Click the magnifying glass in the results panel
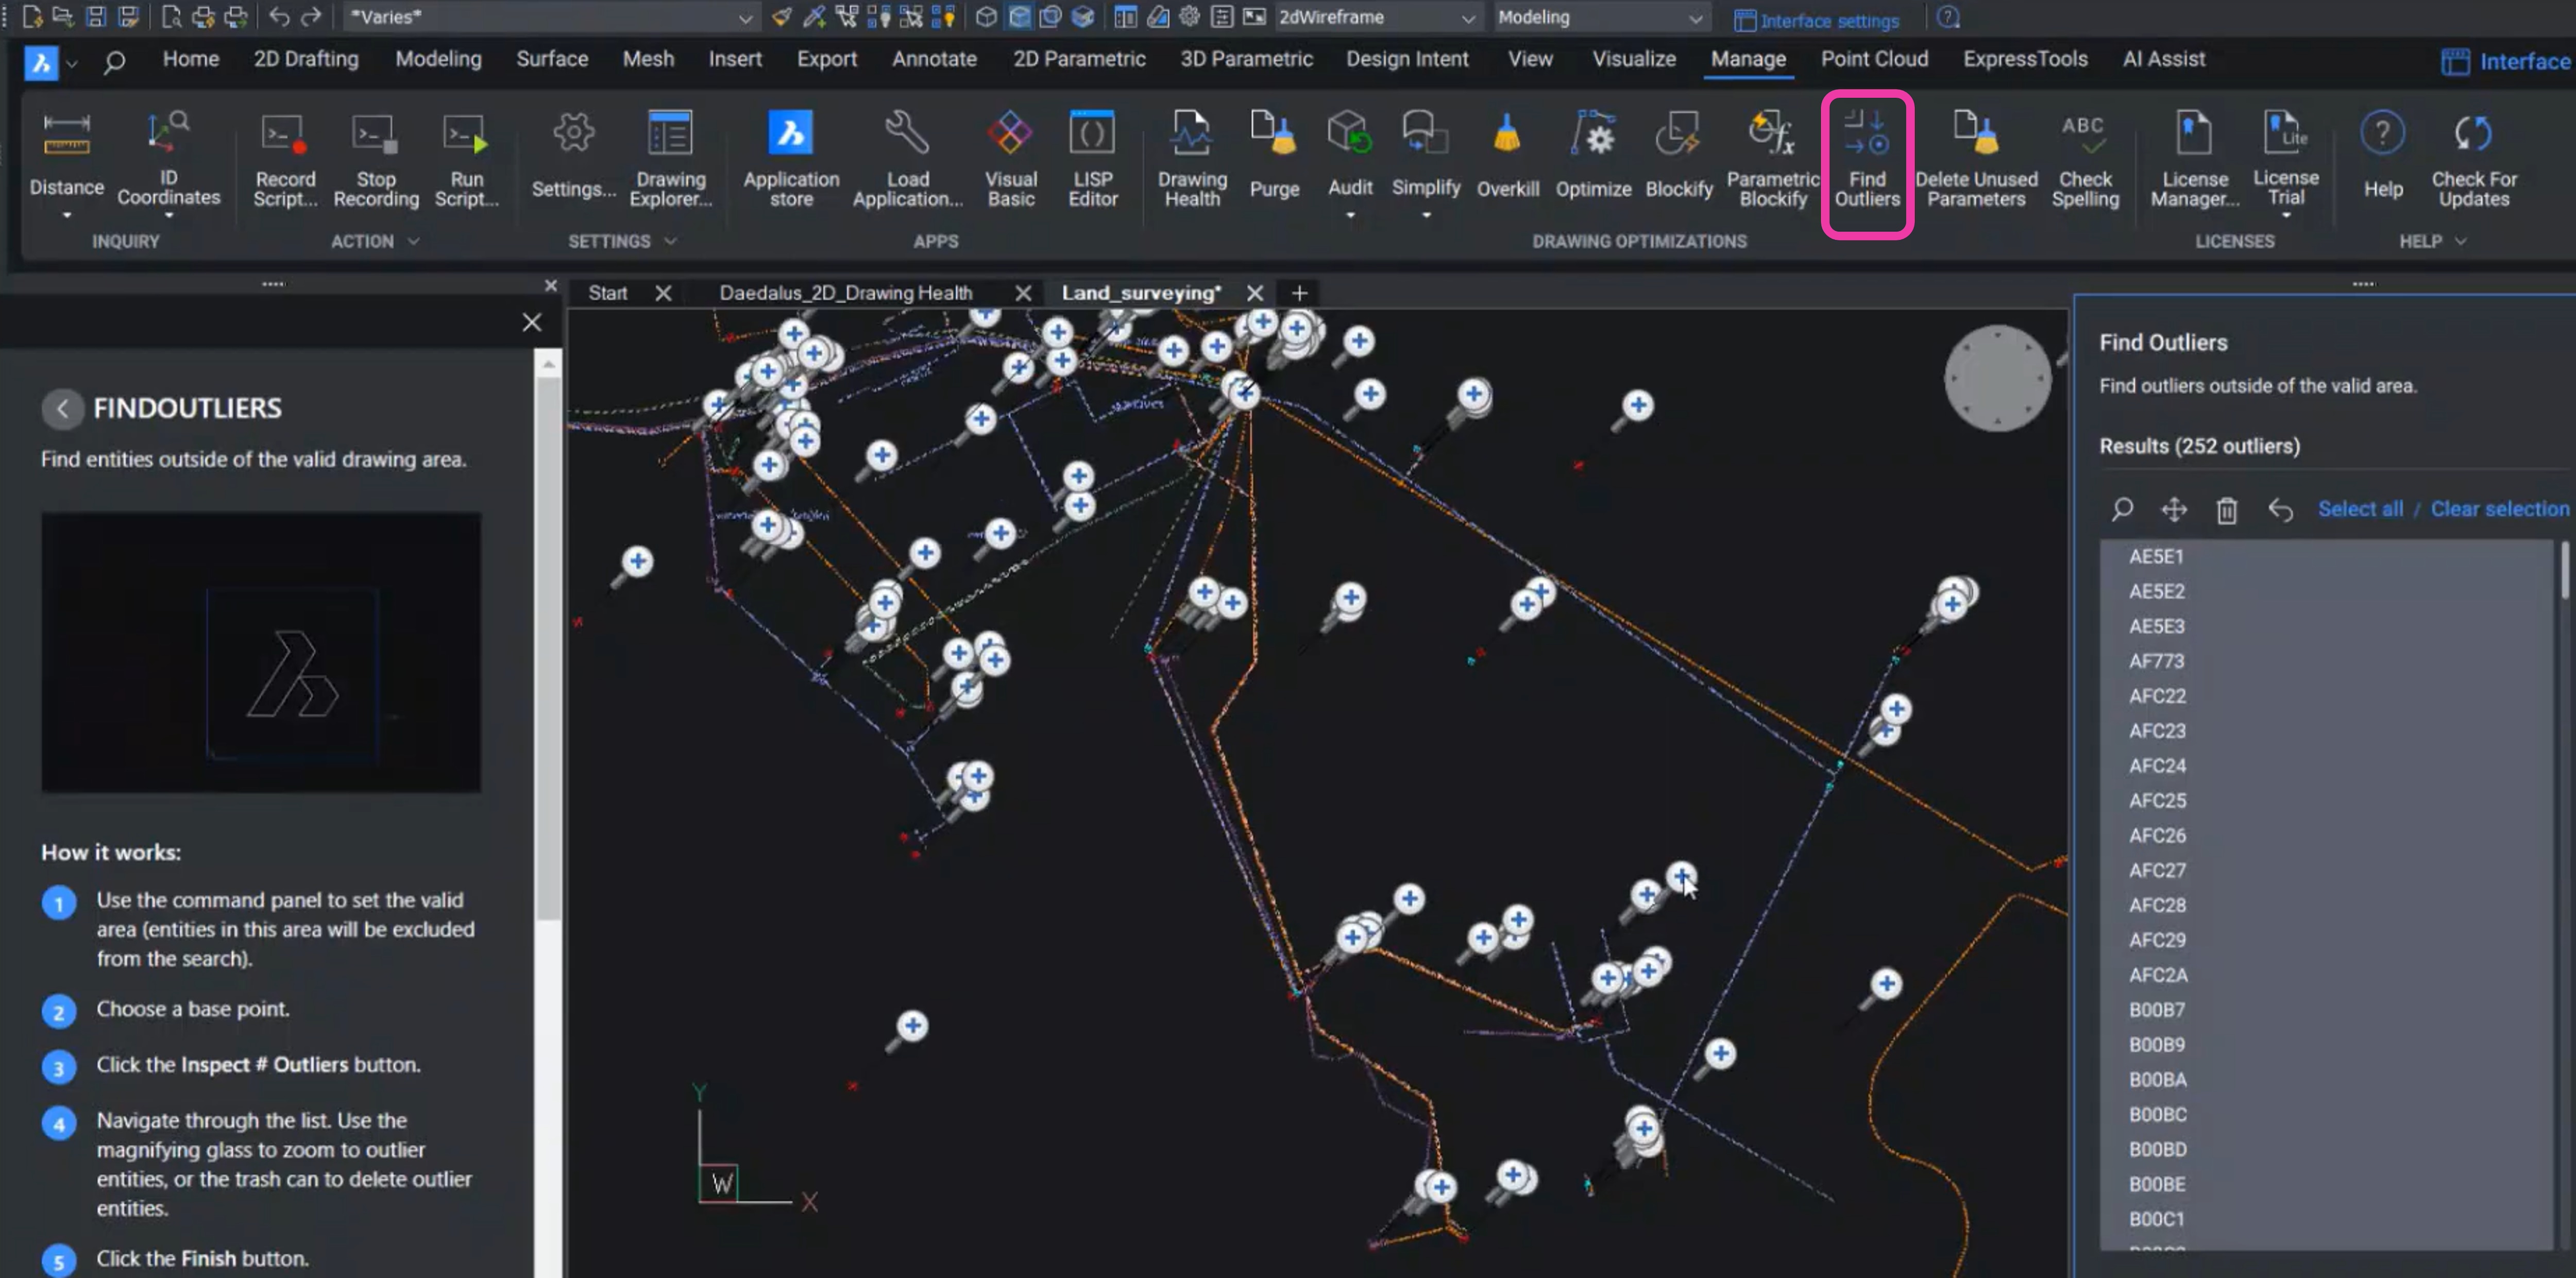The width and height of the screenshot is (2576, 1278). (x=2122, y=510)
